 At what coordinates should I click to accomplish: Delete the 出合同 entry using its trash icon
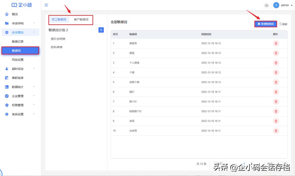point(276,131)
